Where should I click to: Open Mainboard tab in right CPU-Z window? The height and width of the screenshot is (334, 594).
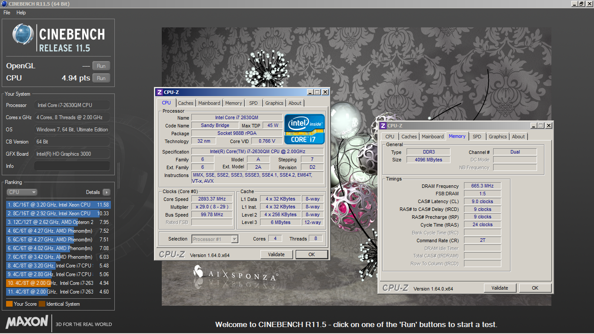point(433,137)
